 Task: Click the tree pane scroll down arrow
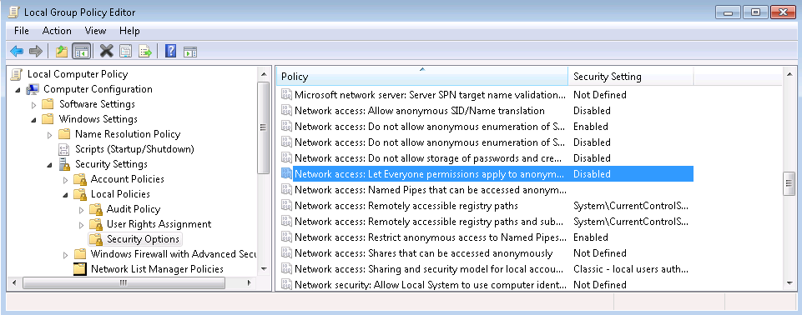tap(264, 268)
